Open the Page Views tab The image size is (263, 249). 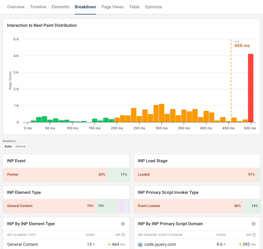click(x=112, y=7)
